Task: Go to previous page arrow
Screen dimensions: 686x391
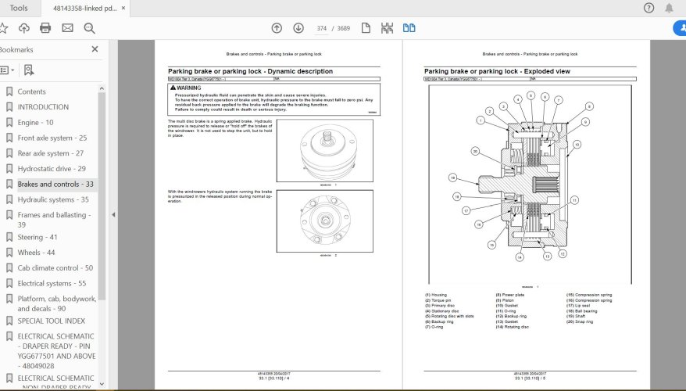Action: (x=277, y=28)
